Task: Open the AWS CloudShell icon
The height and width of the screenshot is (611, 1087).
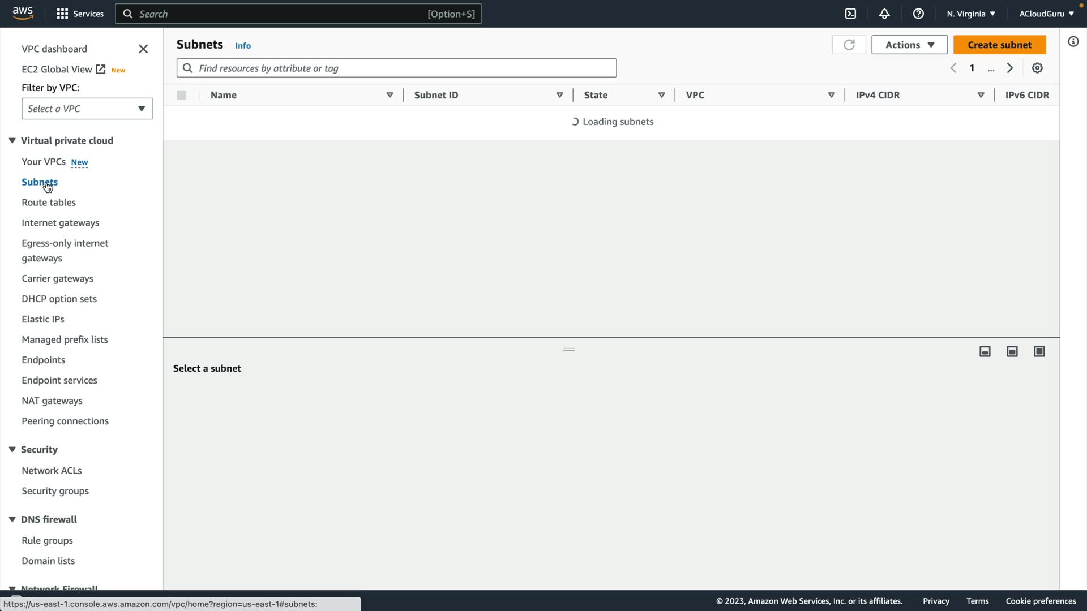Action: [850, 14]
